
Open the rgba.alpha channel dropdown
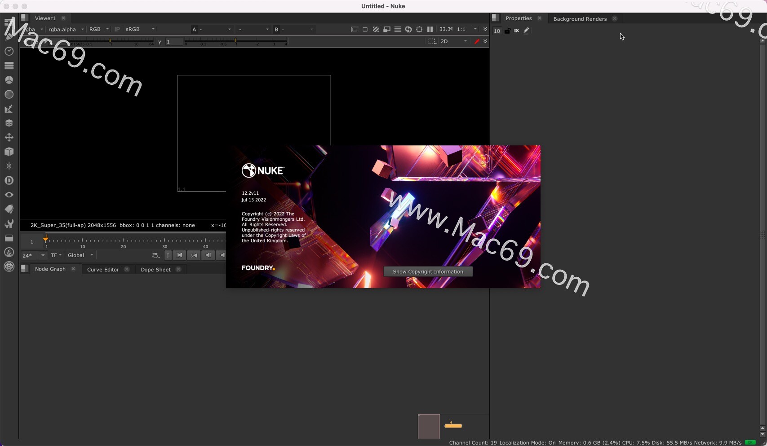[66, 29]
